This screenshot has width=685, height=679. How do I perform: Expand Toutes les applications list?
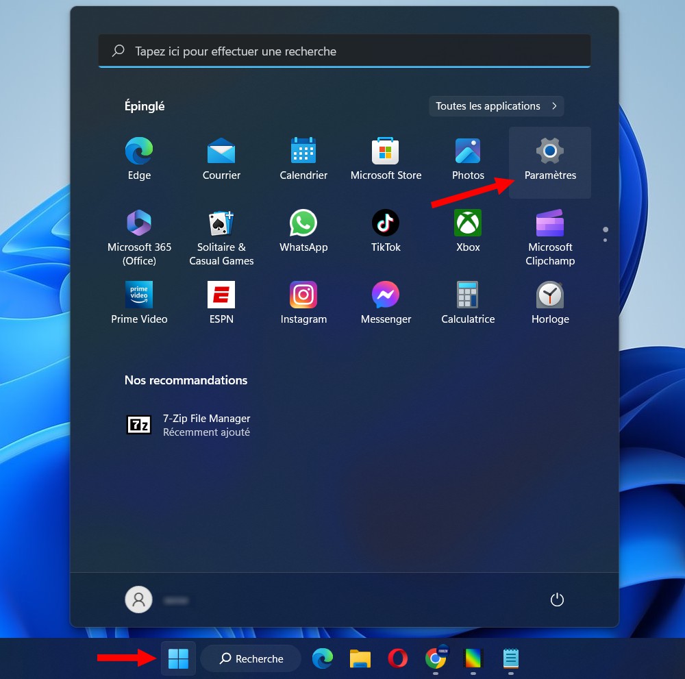pos(496,106)
